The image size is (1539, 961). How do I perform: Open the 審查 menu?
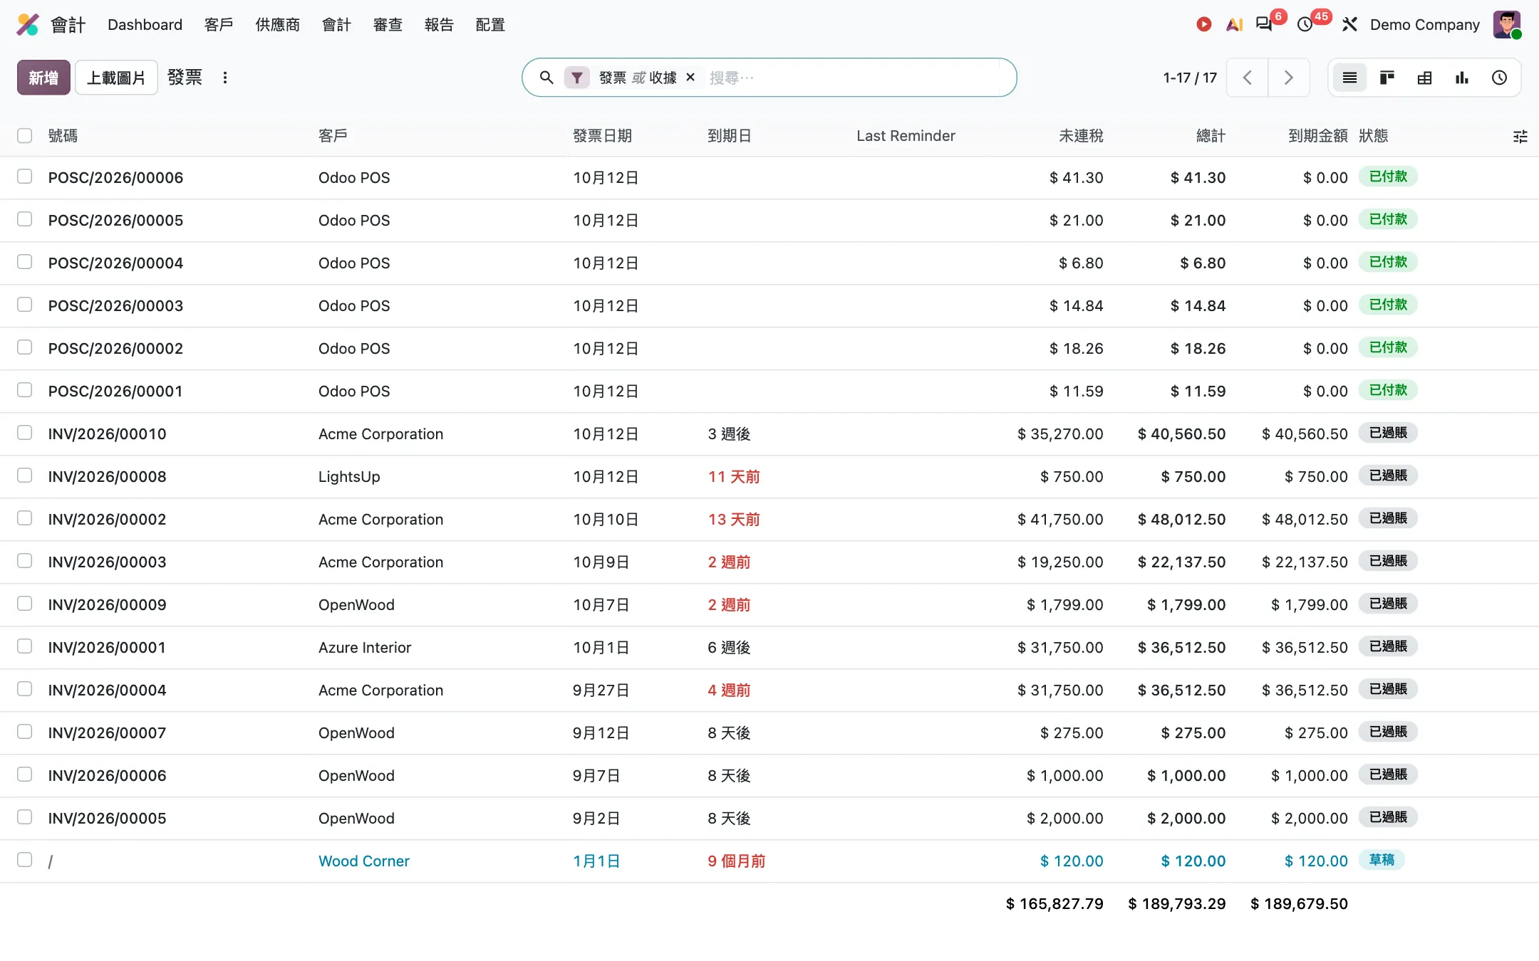coord(388,25)
